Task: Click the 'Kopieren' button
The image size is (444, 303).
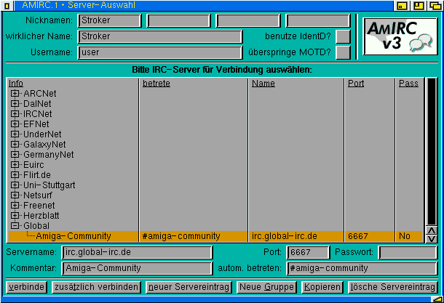Action: click(322, 287)
